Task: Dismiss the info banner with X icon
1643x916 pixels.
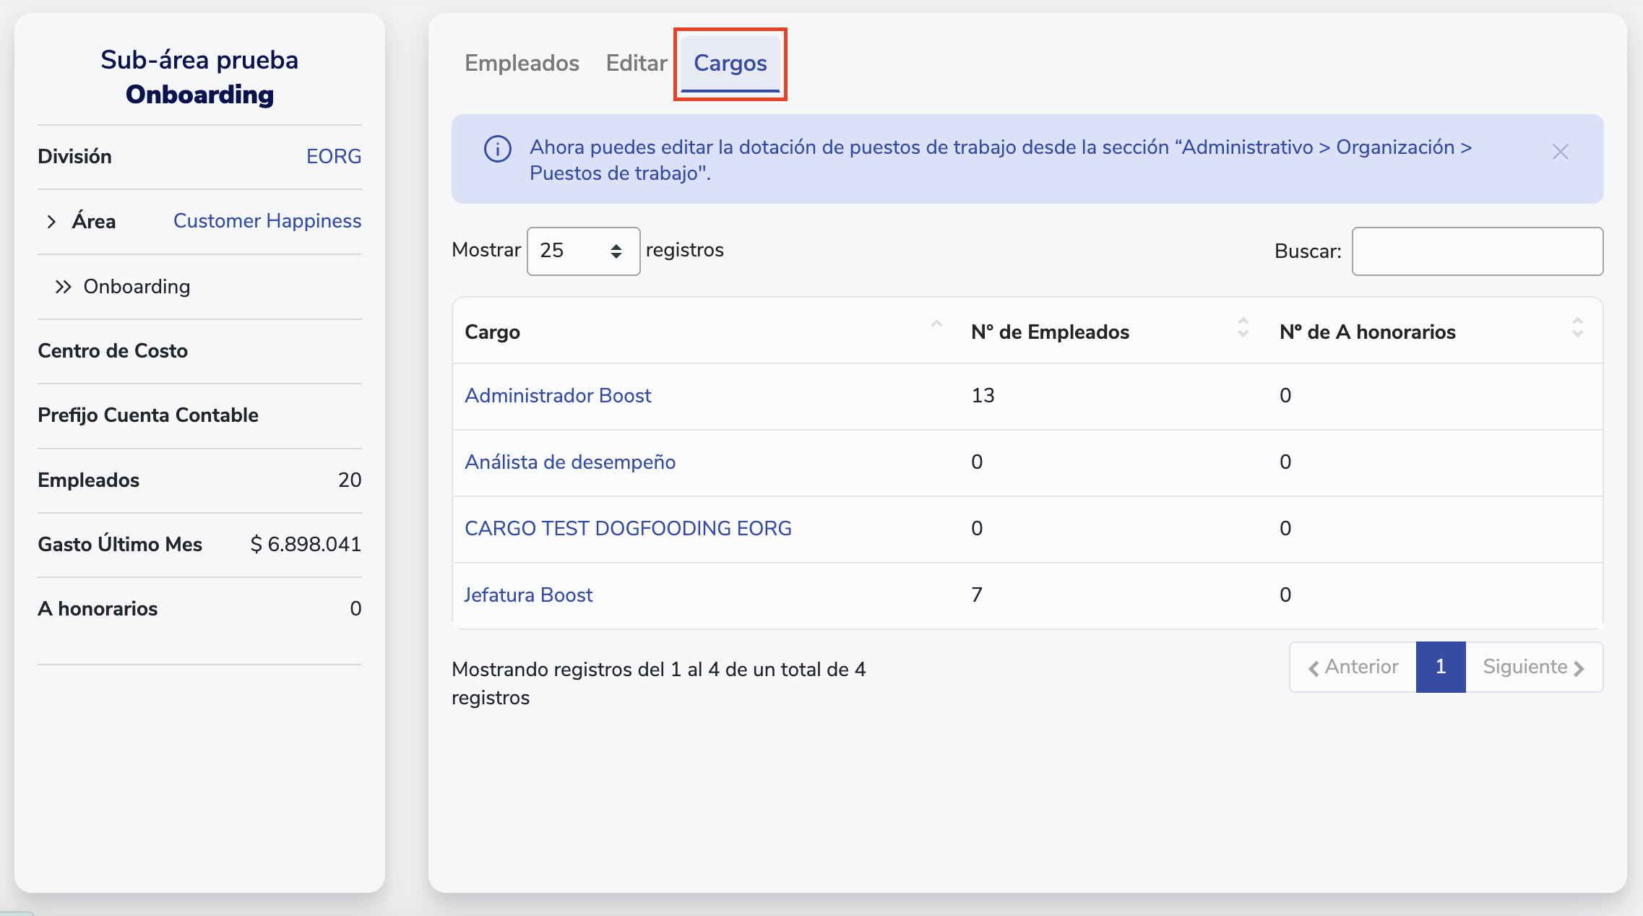Action: (x=1560, y=152)
